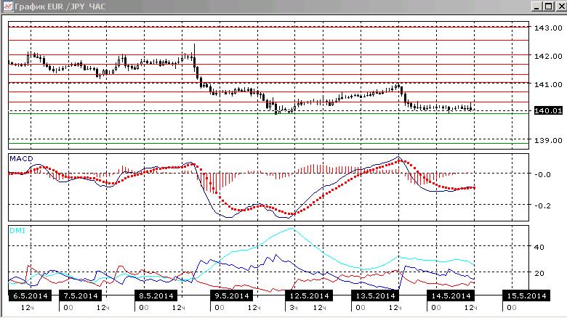The height and width of the screenshot is (318, 567).
Task: Click the DMI indicator label
Action: 17,231
